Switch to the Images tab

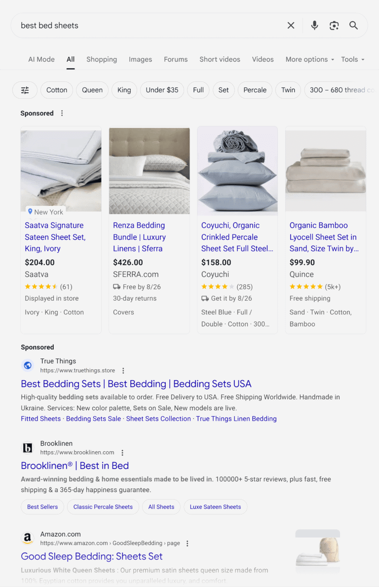[x=140, y=59]
